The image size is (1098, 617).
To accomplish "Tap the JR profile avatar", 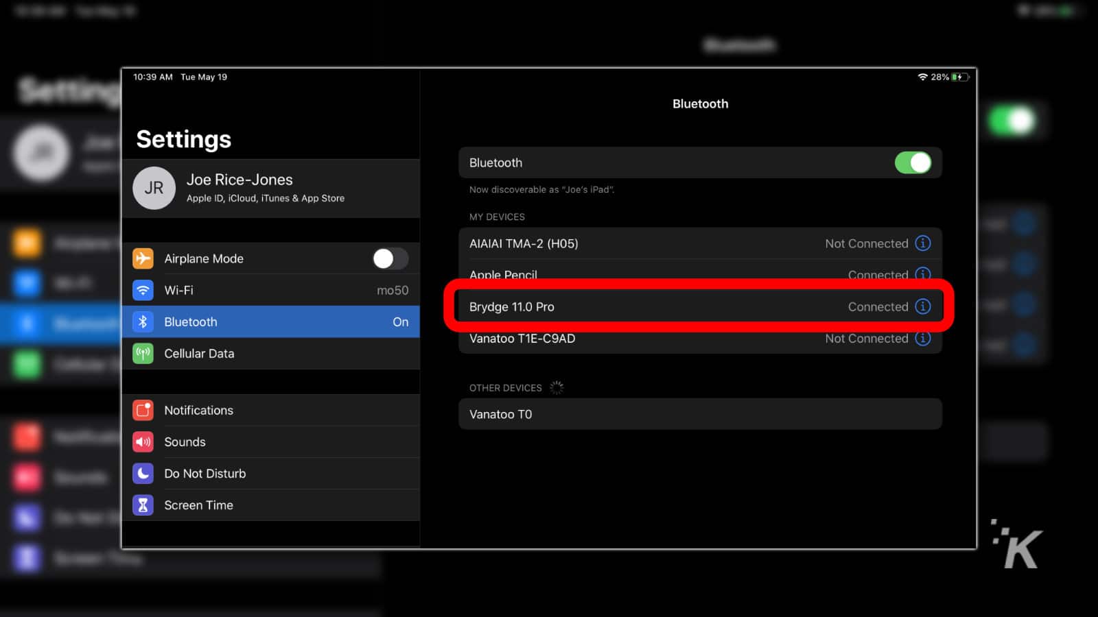I will point(154,188).
